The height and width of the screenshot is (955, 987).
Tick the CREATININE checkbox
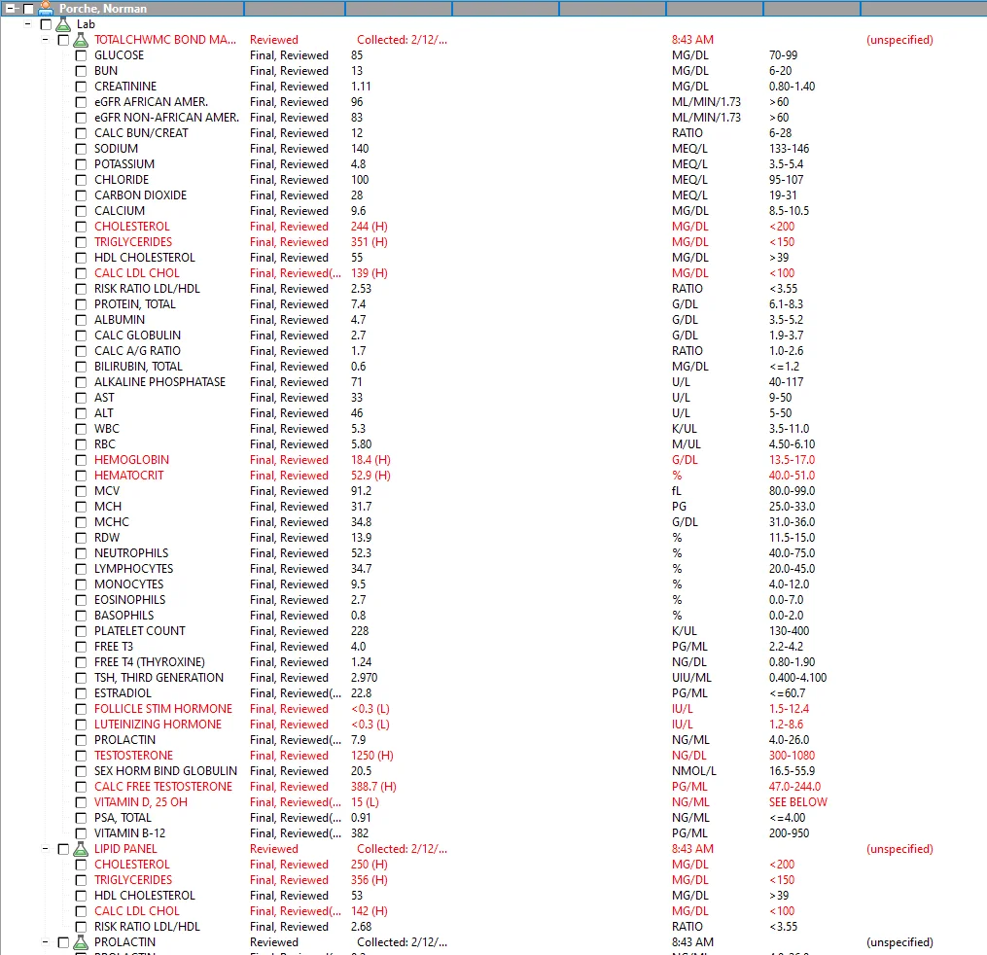pyautogui.click(x=81, y=87)
